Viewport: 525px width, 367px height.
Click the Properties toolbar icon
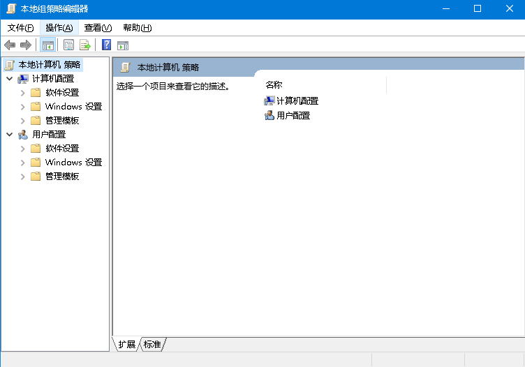(68, 45)
